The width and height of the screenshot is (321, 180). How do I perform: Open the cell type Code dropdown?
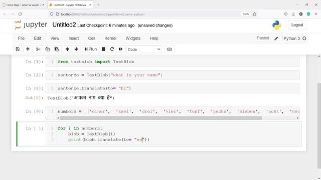pos(144,49)
